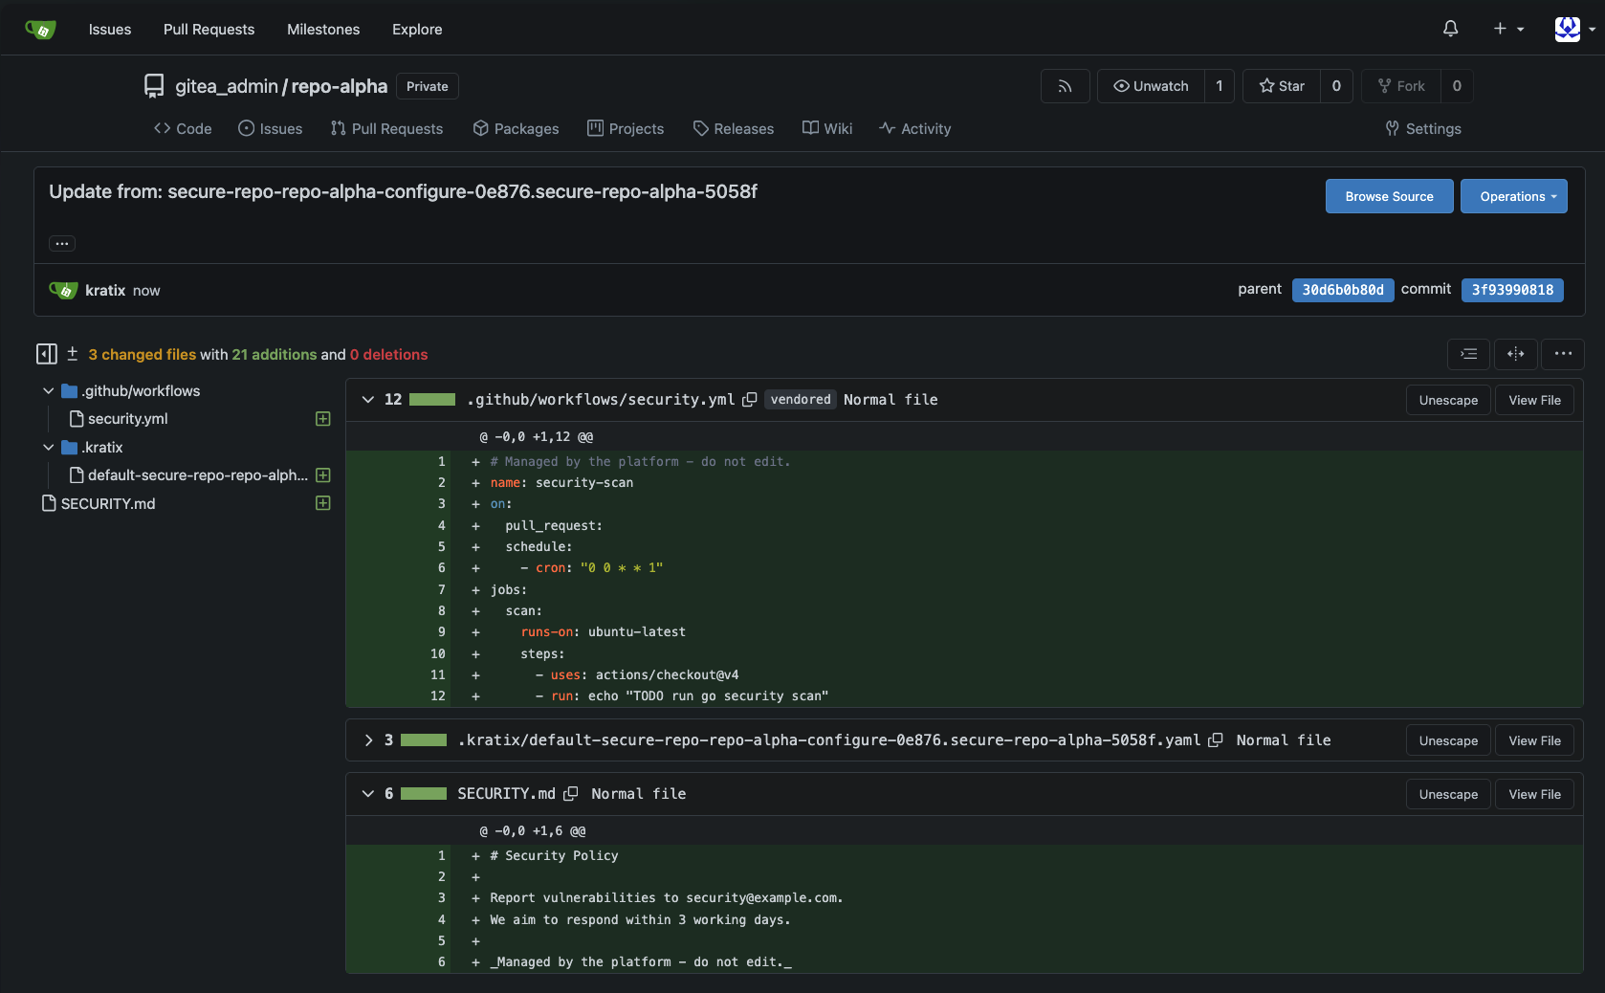The height and width of the screenshot is (993, 1605).
Task: Open the repository Settings tab
Action: click(x=1423, y=128)
